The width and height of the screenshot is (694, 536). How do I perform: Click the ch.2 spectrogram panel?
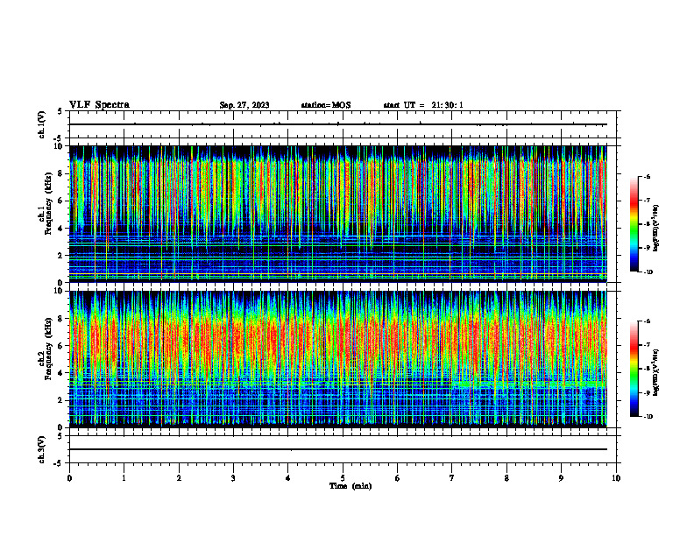(x=338, y=359)
